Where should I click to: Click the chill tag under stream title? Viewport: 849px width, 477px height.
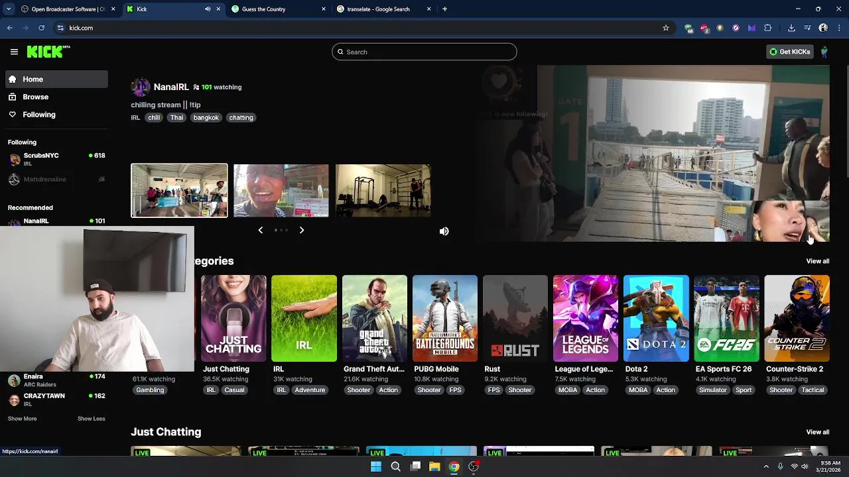[x=154, y=117]
